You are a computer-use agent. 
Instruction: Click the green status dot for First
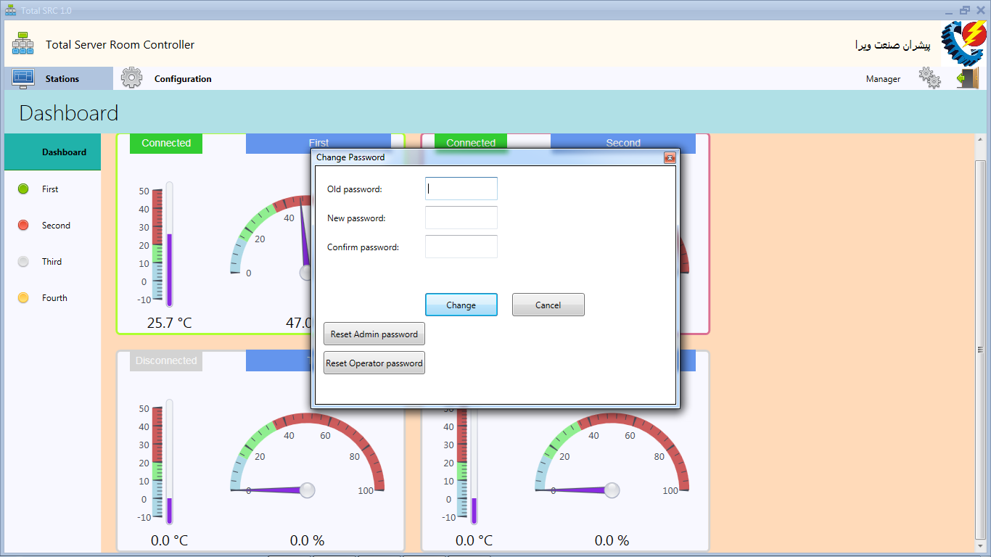pos(23,189)
